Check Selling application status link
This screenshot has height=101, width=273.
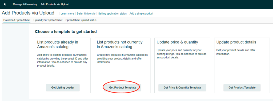(x=113, y=13)
